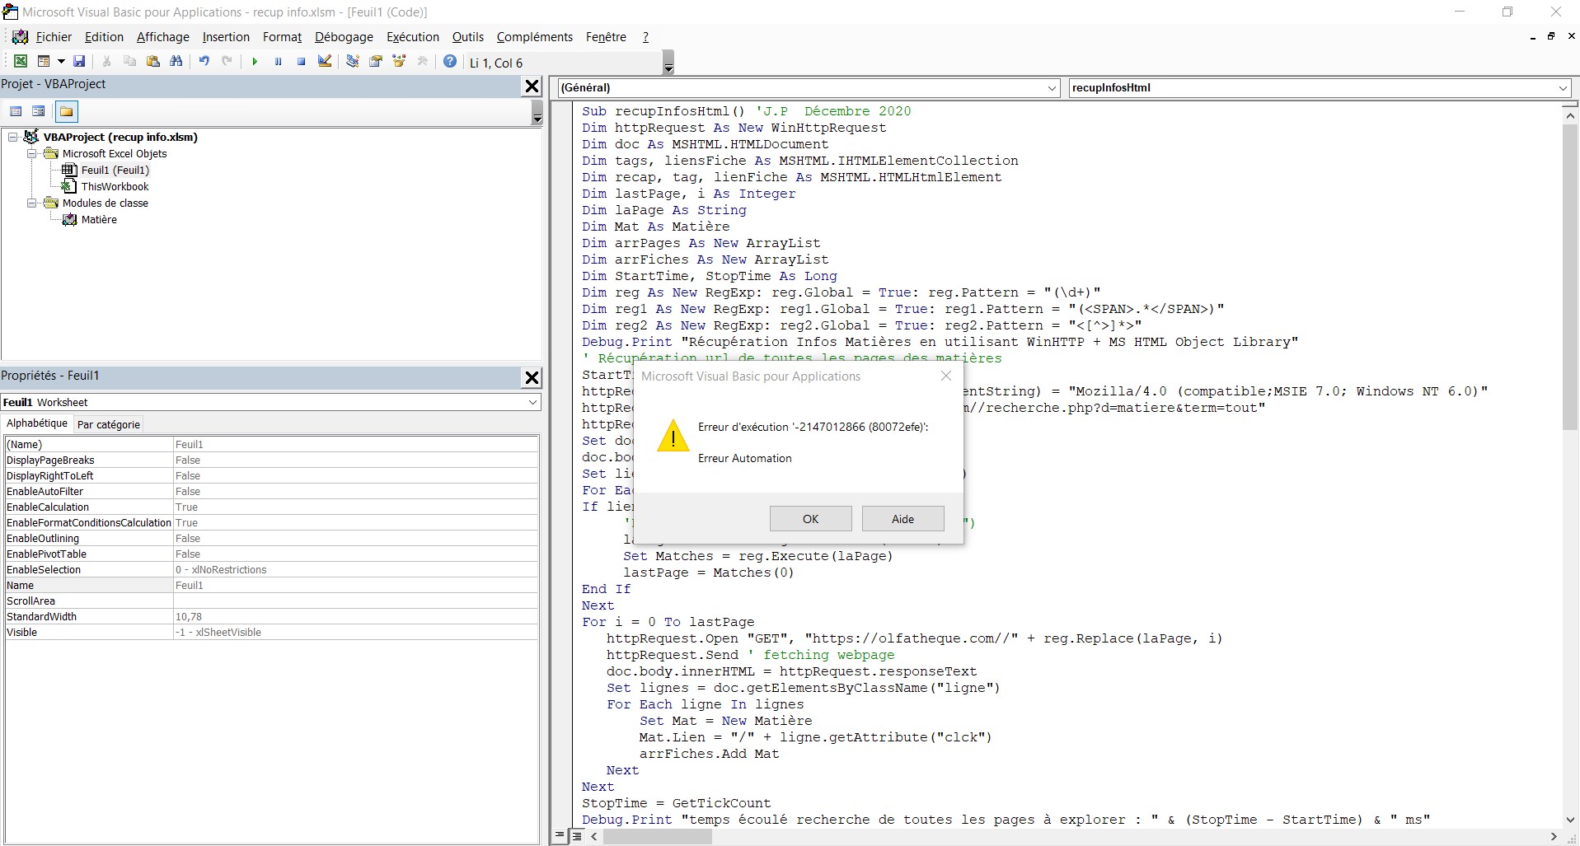Select Feuil1 (Feuil1) in project tree
The width and height of the screenshot is (1580, 846).
pos(115,170)
